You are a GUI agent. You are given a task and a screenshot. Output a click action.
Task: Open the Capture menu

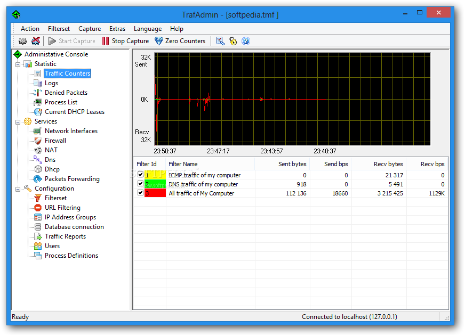(90, 29)
